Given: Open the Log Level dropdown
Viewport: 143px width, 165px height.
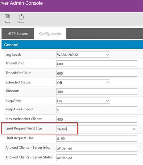Looking at the screenshot, I should (83, 55).
